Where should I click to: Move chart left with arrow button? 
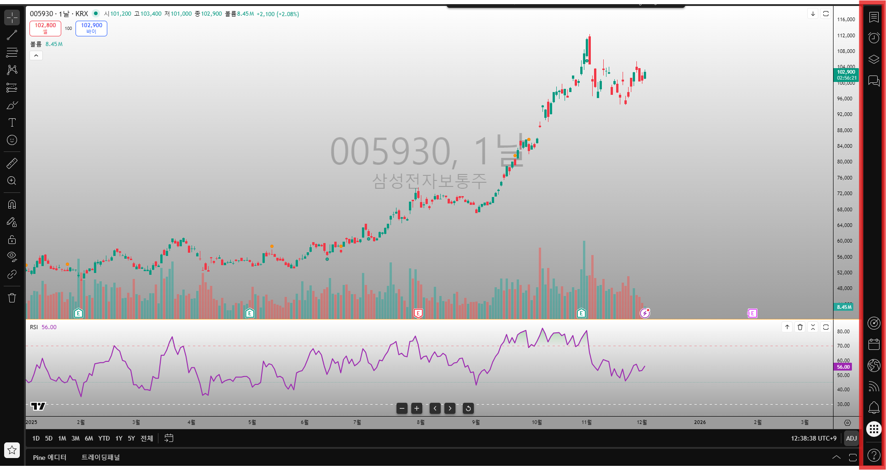[x=435, y=408]
